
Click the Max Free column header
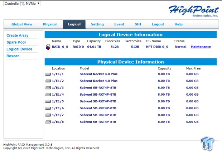click(193, 68)
